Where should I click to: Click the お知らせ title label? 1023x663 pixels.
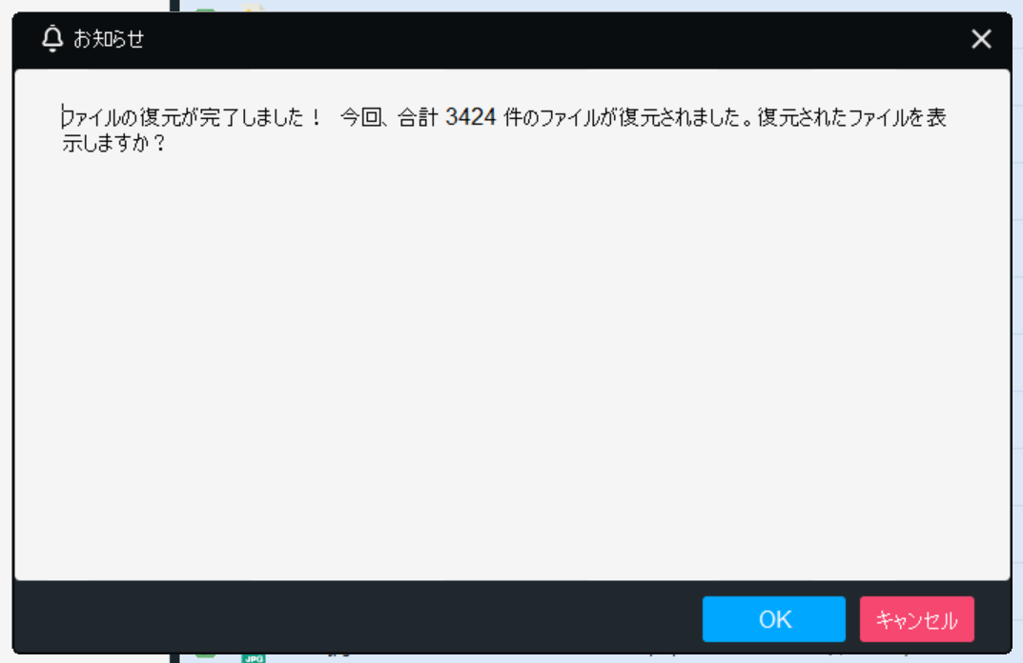(109, 39)
